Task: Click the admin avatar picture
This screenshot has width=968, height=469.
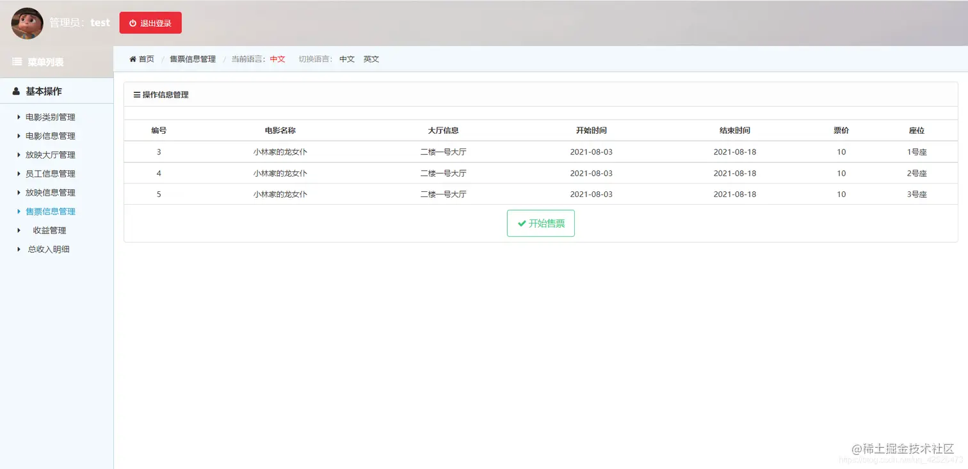Action: point(28,23)
